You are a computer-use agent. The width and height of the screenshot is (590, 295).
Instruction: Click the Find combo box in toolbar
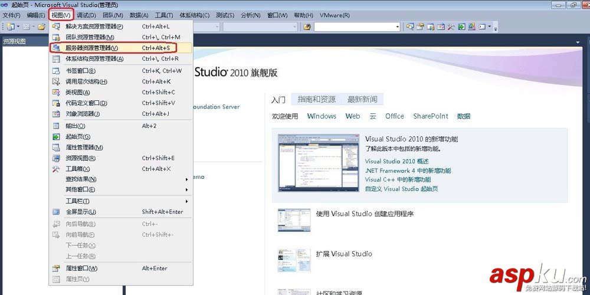tap(357, 27)
